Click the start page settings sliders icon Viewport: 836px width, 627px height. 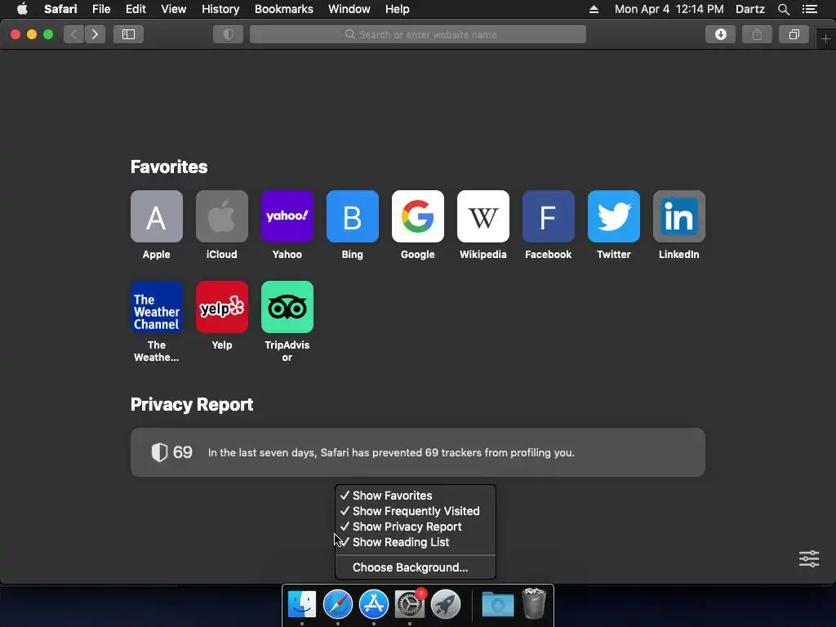[809, 558]
